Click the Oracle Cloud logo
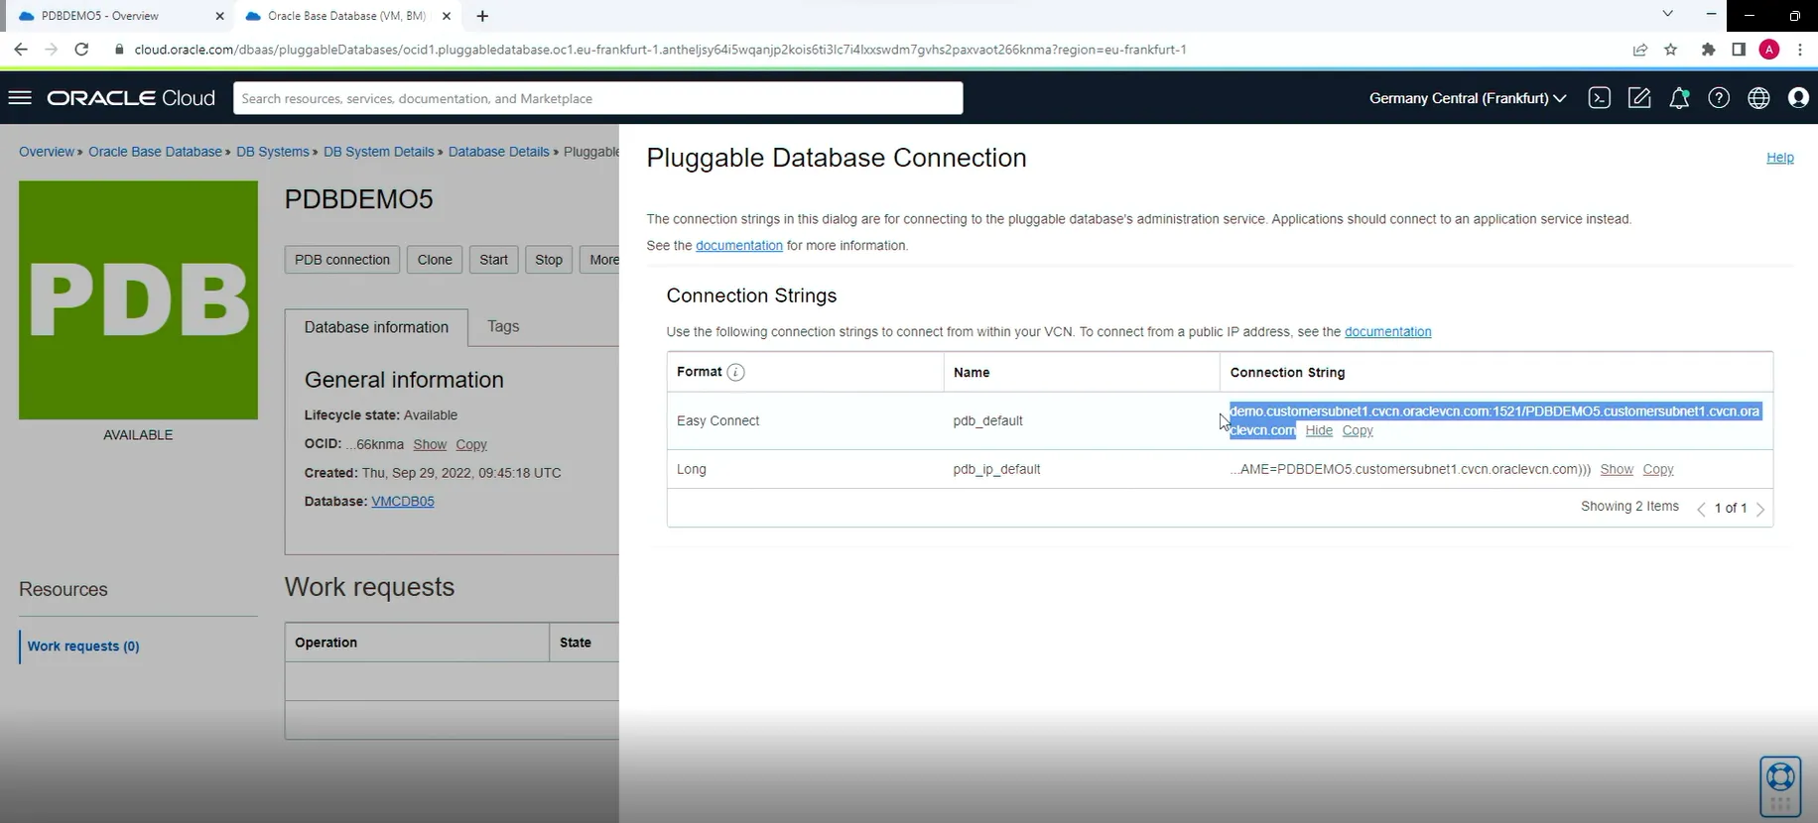 tap(131, 98)
